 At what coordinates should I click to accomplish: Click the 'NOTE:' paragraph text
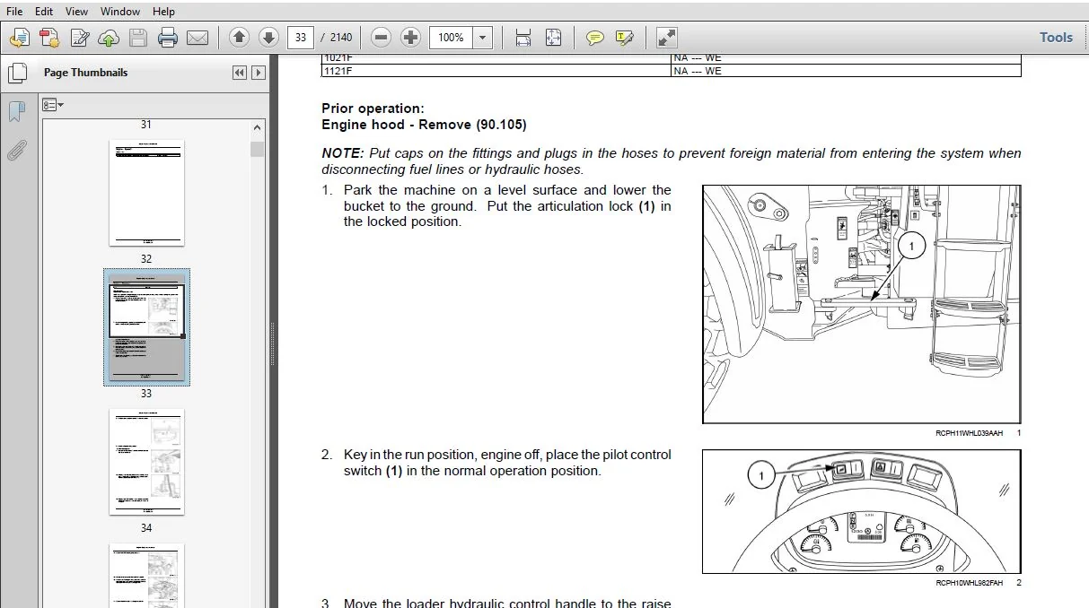click(x=671, y=161)
